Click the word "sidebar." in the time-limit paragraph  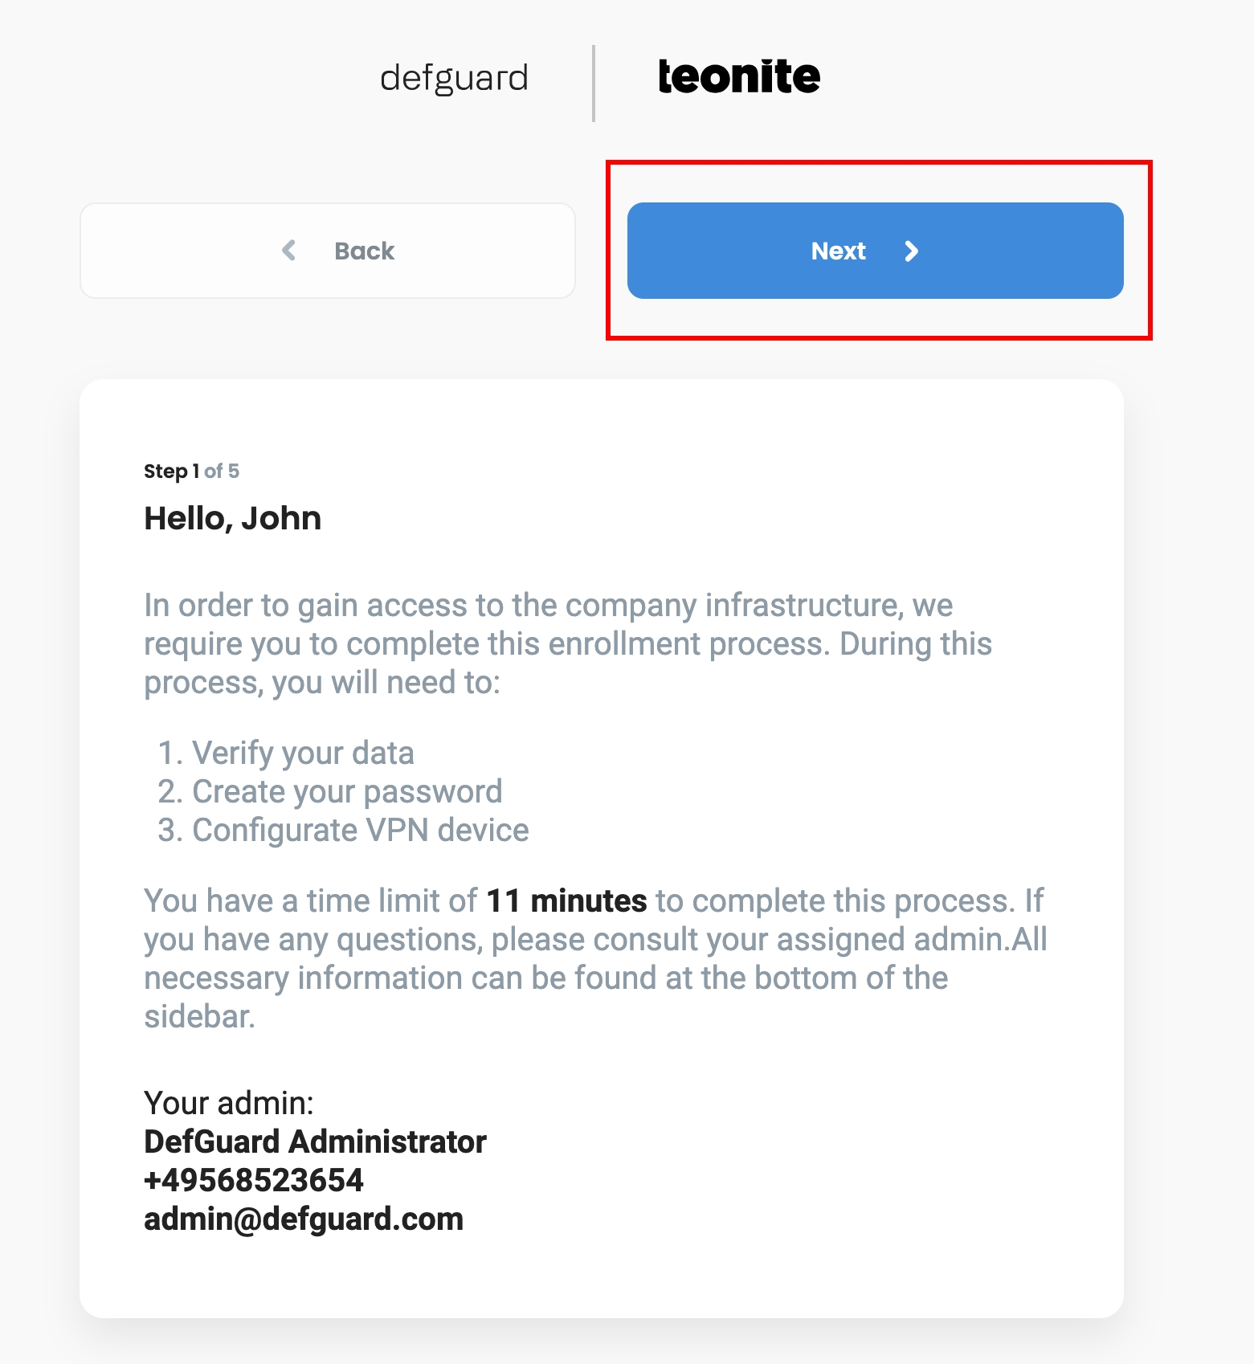pyautogui.click(x=199, y=1016)
